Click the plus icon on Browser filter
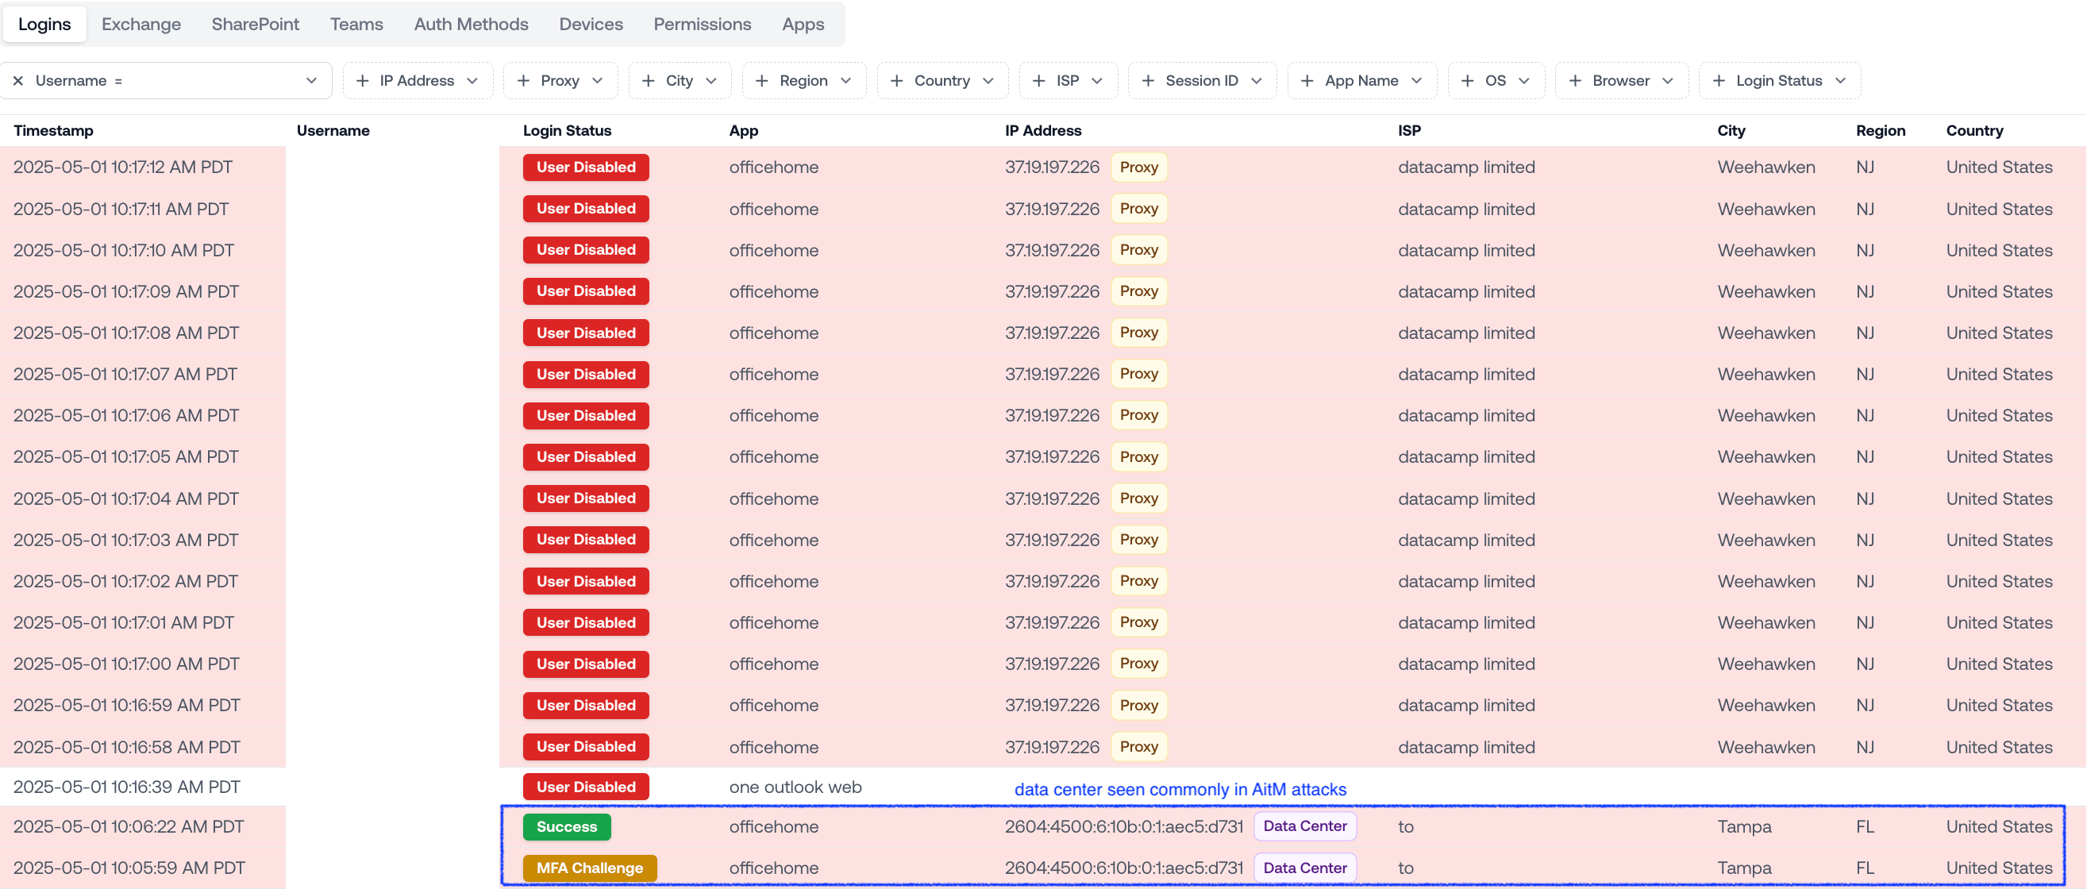The image size is (2087, 889). point(1575,81)
